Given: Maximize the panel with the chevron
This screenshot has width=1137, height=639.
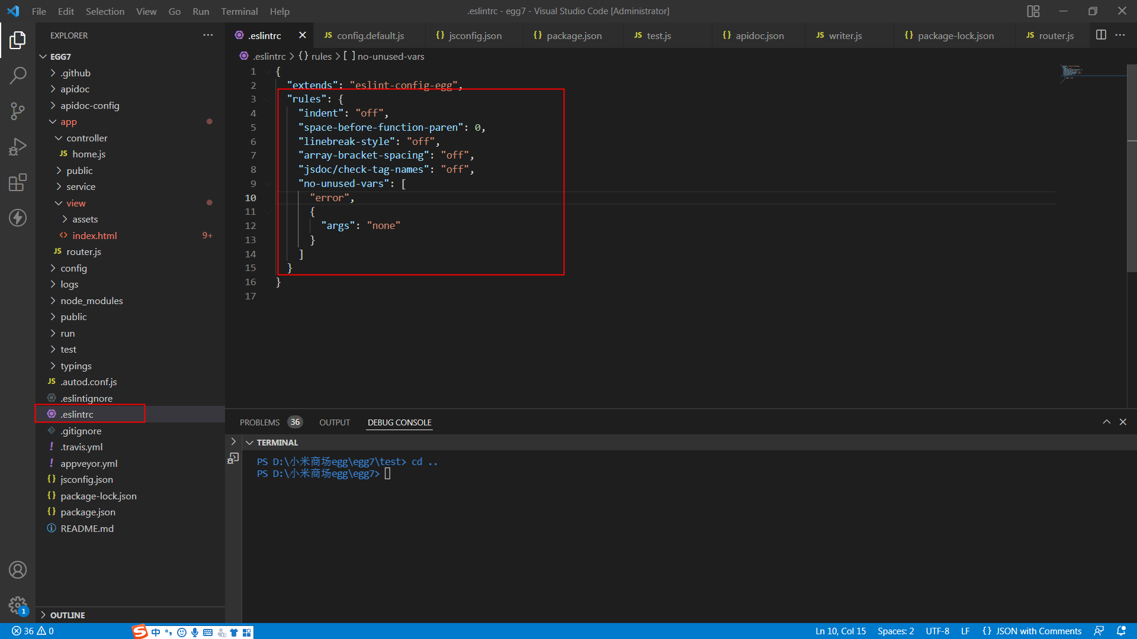Looking at the screenshot, I should point(1106,422).
